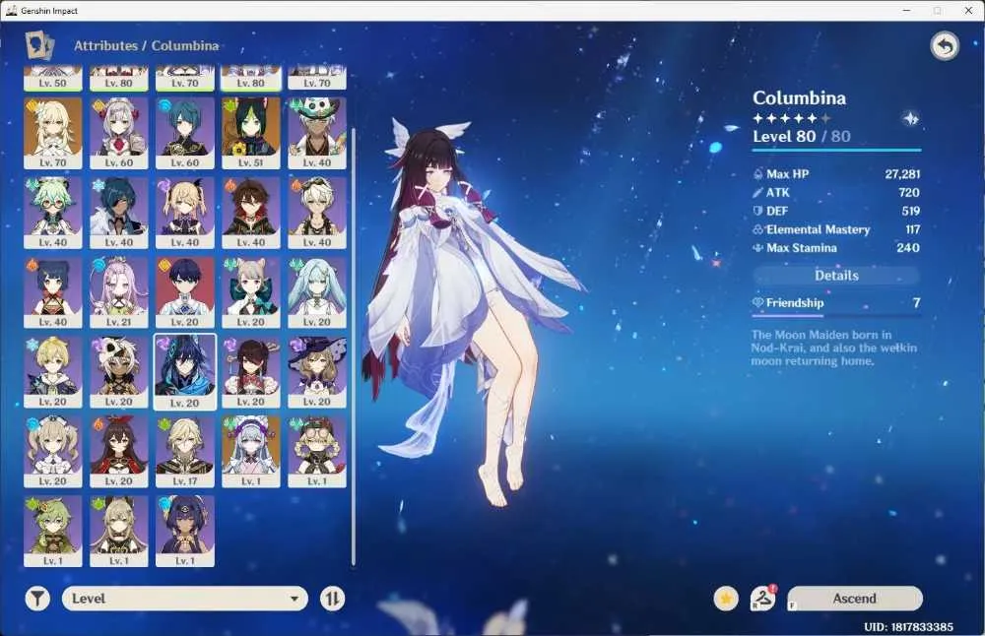The height and width of the screenshot is (636, 985).
Task: Click the UID: 1817833385 text
Action: 908,626
